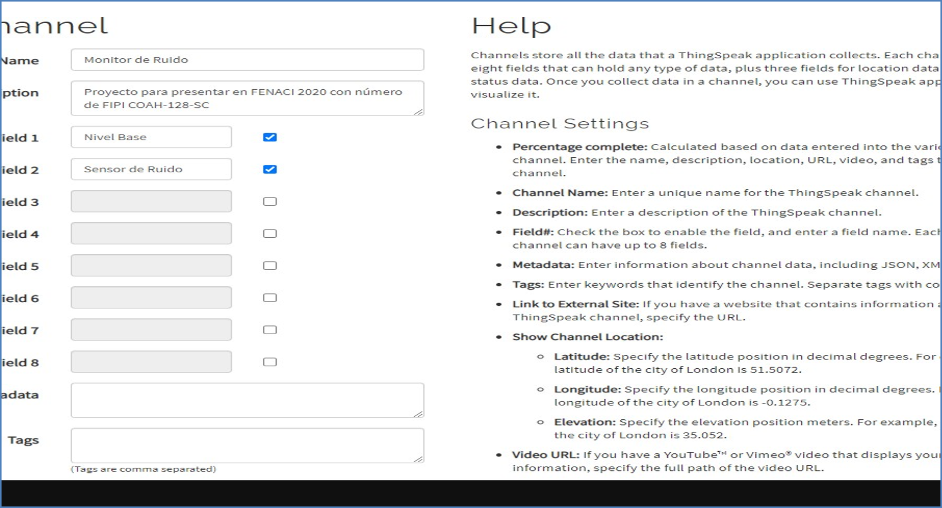The width and height of the screenshot is (942, 508).
Task: Click the 'Tags' form label
Action: [x=23, y=440]
